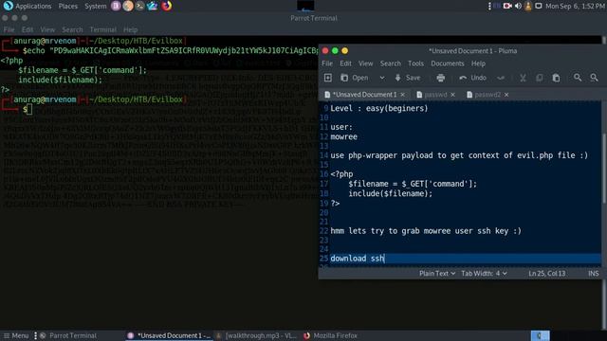Image resolution: width=607 pixels, height=341 pixels.
Task: Open the Plain Text language dropdown
Action: [x=437, y=274]
